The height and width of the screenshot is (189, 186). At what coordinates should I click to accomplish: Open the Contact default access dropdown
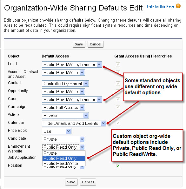coord(65,84)
